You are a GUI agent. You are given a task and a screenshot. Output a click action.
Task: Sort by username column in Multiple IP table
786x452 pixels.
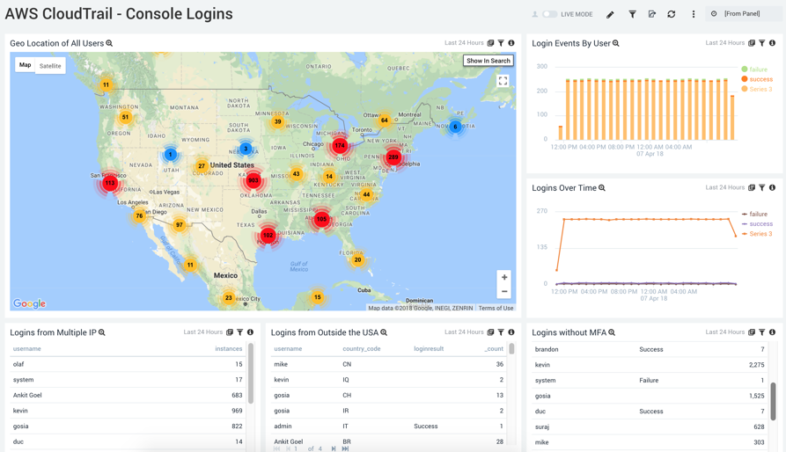(27, 349)
